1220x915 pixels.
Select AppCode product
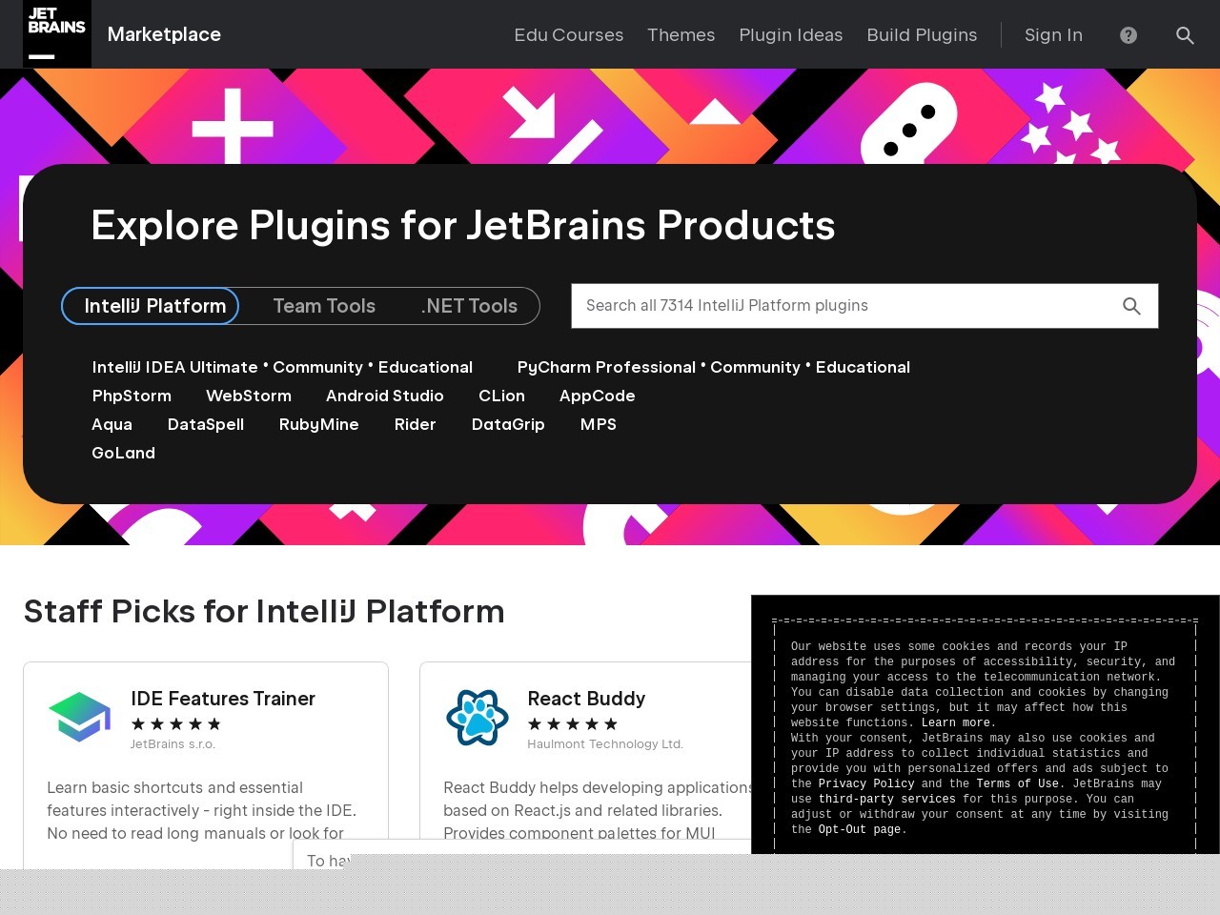coord(597,396)
